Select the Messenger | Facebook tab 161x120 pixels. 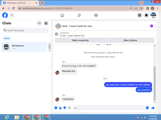(20, 3)
